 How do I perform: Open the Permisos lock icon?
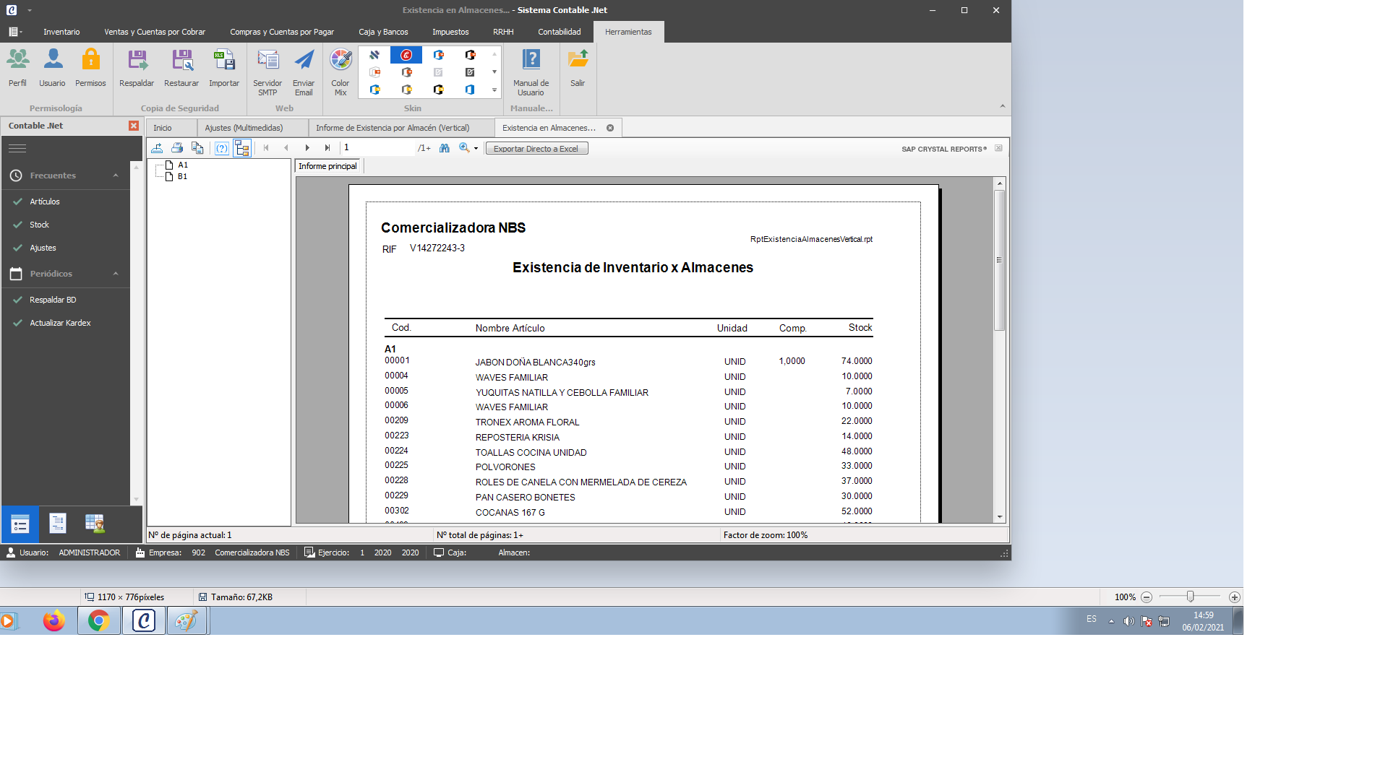point(90,68)
